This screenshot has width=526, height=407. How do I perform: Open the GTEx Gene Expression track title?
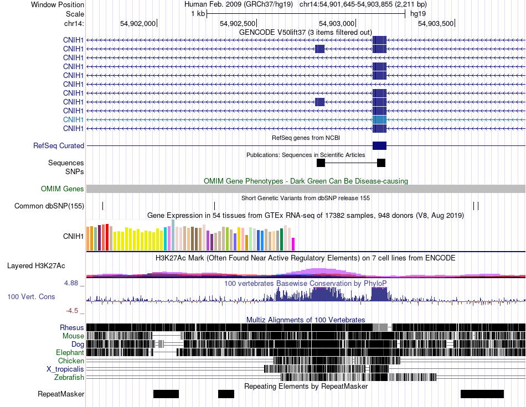pyautogui.click(x=306, y=216)
